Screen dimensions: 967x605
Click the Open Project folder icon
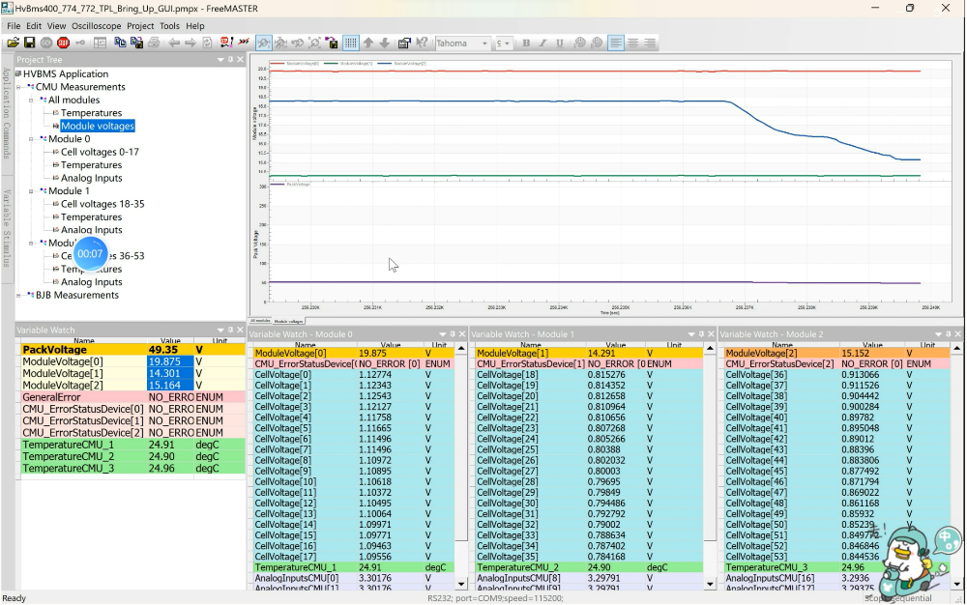[x=13, y=43]
